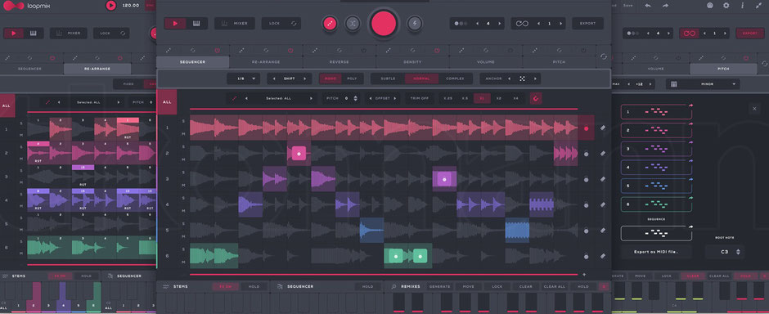Open the Density tab

click(x=412, y=62)
